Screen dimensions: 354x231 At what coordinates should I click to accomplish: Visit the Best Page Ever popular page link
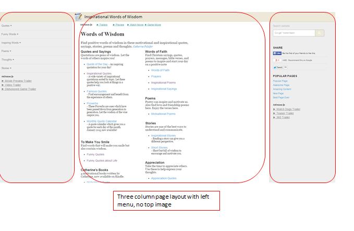coord(281,97)
